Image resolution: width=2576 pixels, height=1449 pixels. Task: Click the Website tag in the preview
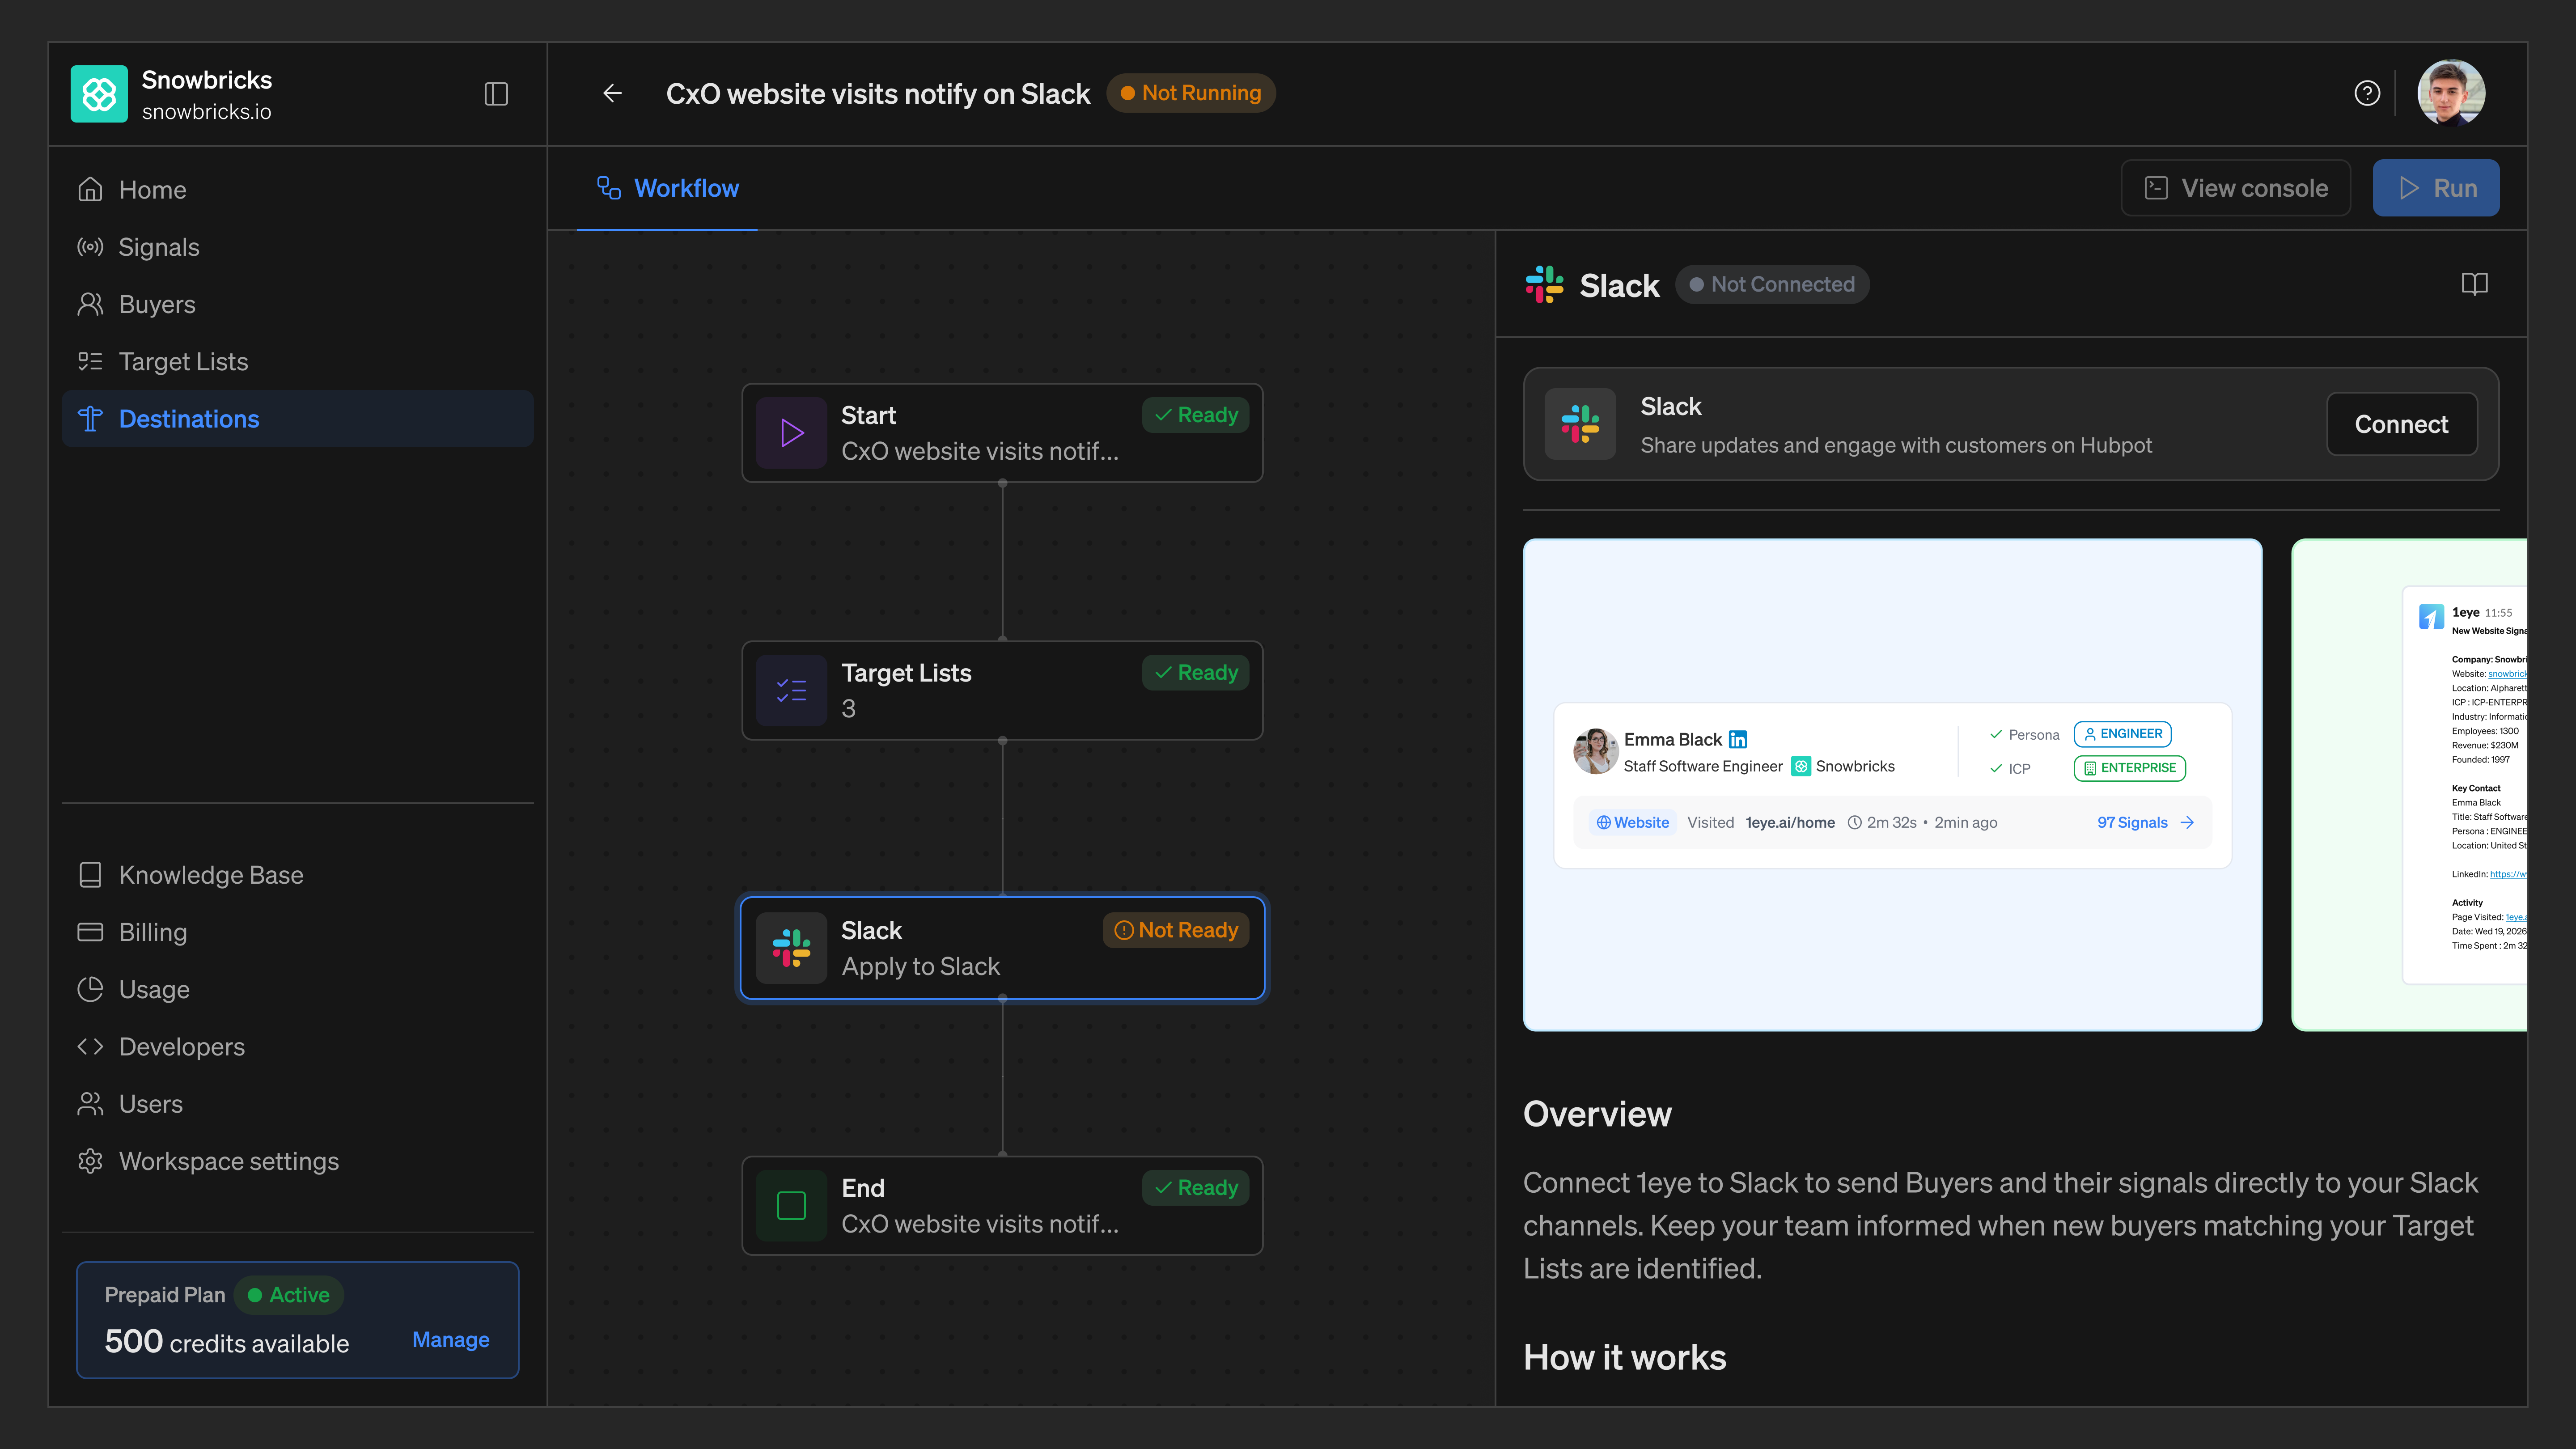1632,823
